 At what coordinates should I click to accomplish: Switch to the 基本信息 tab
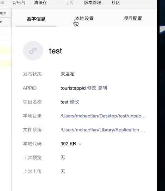(36, 19)
